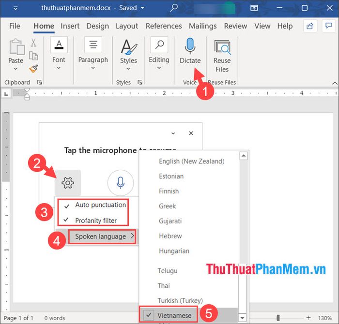Open the Styles gallery icon
Image resolution: width=339 pixels, height=324 pixels.
pyautogui.click(x=129, y=46)
